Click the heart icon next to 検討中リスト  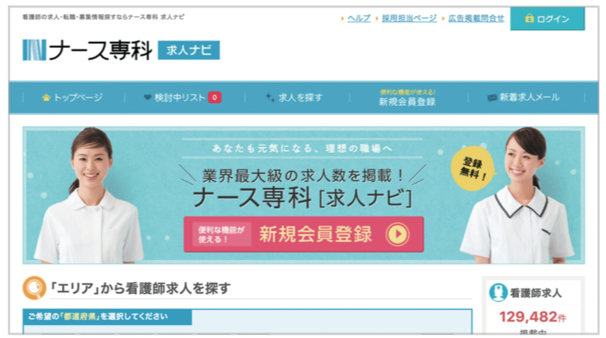pos(147,98)
